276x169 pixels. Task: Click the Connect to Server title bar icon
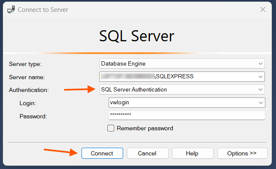pyautogui.click(x=11, y=9)
